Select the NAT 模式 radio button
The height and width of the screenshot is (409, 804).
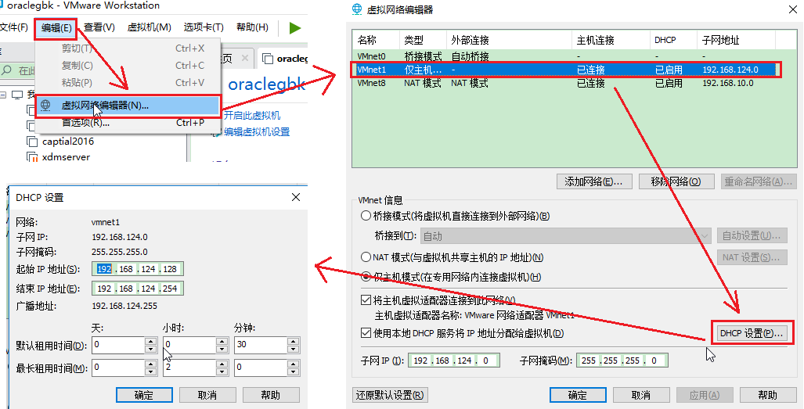tap(366, 257)
